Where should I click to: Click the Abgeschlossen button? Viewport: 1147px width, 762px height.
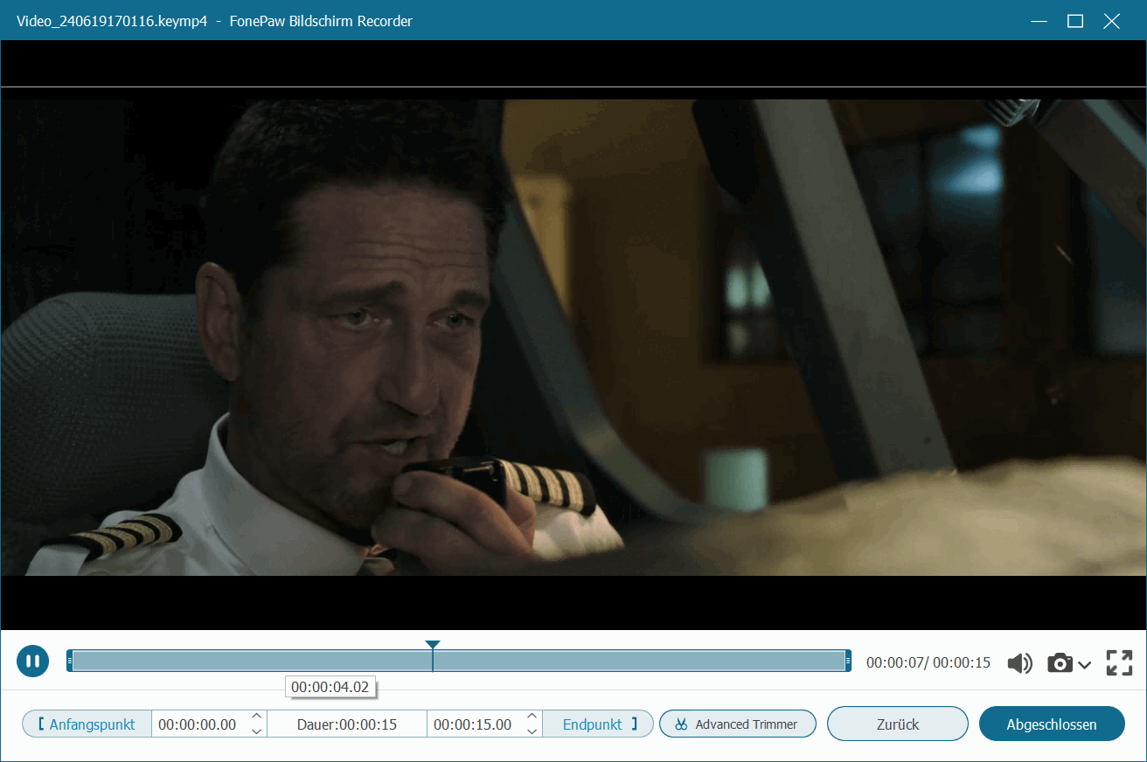point(1052,724)
